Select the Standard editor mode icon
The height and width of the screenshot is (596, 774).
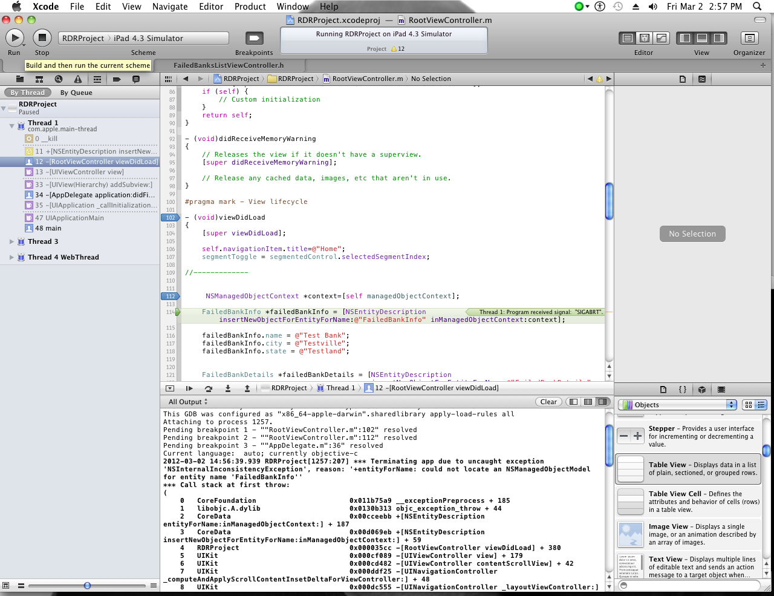coord(628,38)
